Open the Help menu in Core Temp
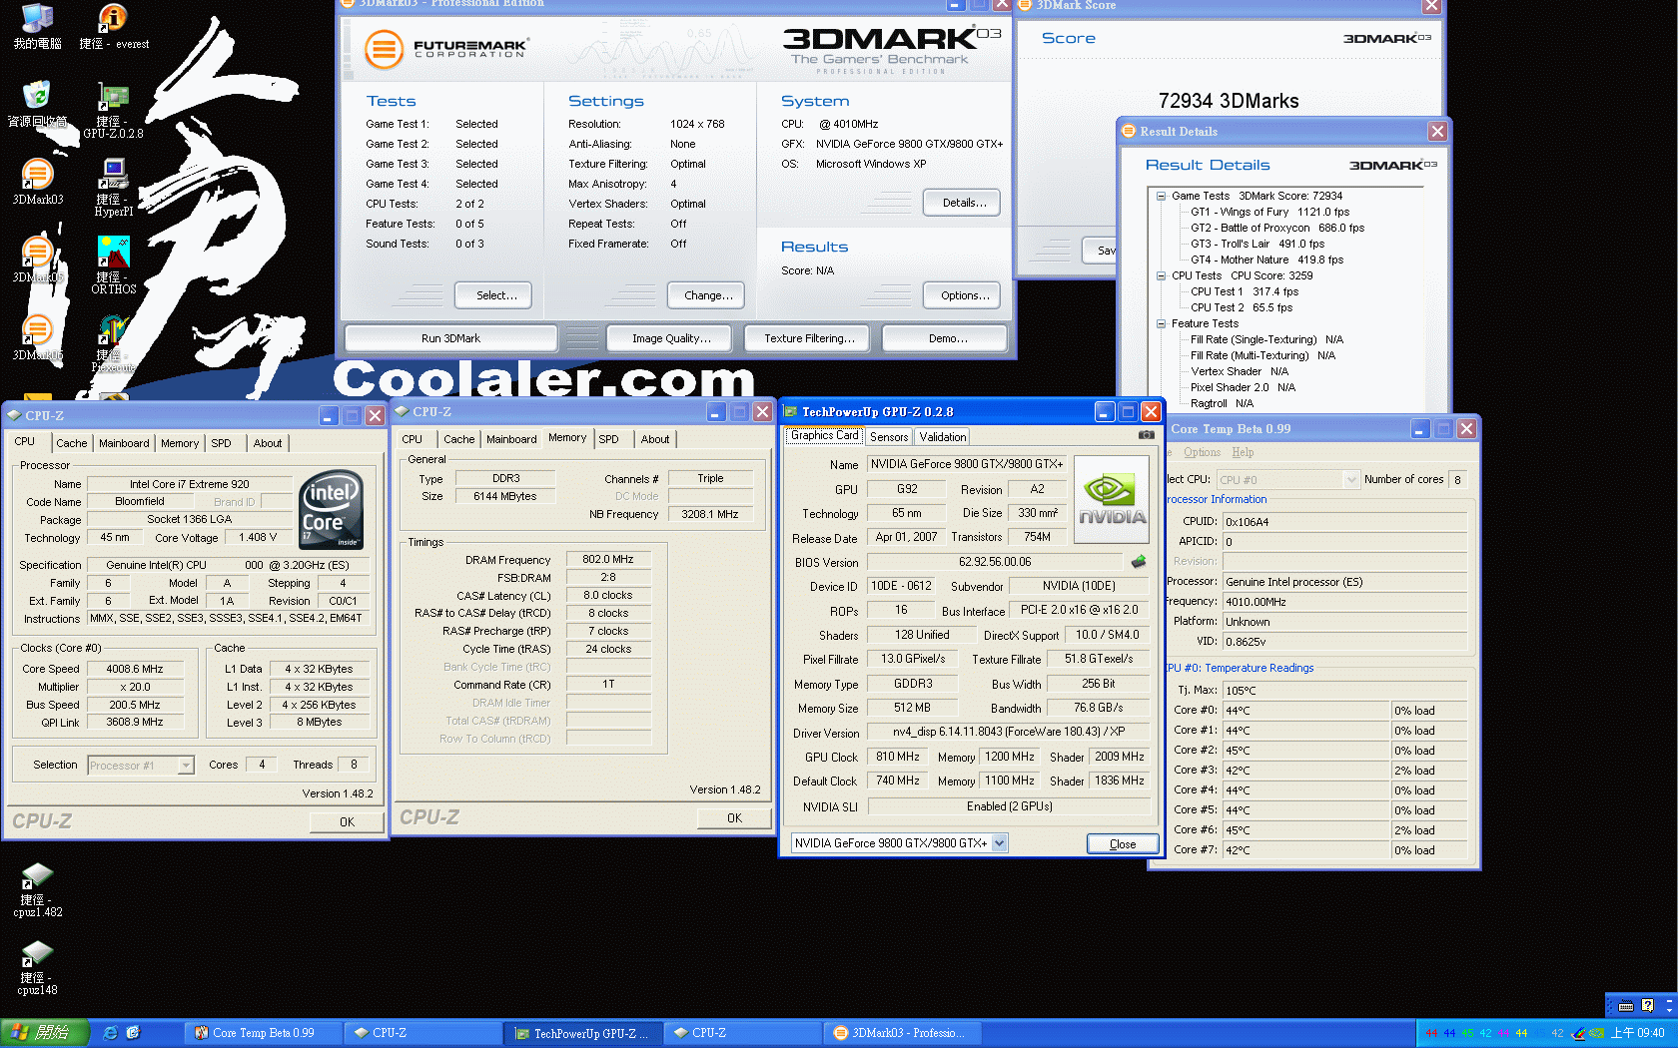Screen dimensions: 1678x1048 click(x=1243, y=452)
